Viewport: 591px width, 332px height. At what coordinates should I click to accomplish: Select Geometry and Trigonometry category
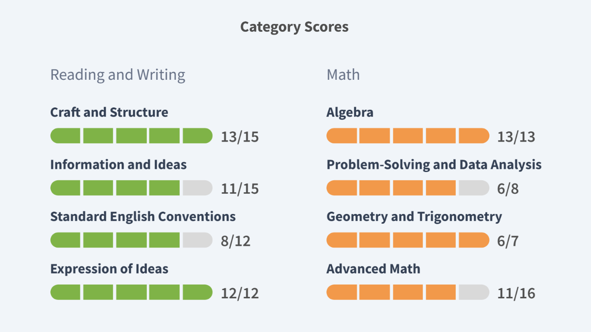coord(414,217)
